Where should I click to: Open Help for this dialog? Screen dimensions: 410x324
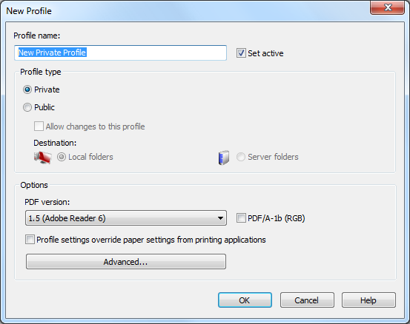(x=368, y=300)
